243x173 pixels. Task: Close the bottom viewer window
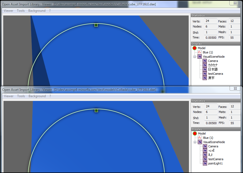[235, 88]
